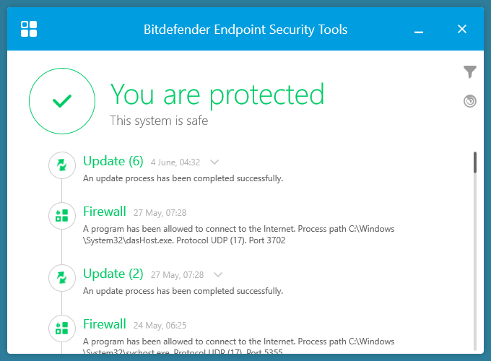Viewport: 491px width, 361px height.
Task: Expand the Update (6) event chevron
Action: (x=214, y=162)
